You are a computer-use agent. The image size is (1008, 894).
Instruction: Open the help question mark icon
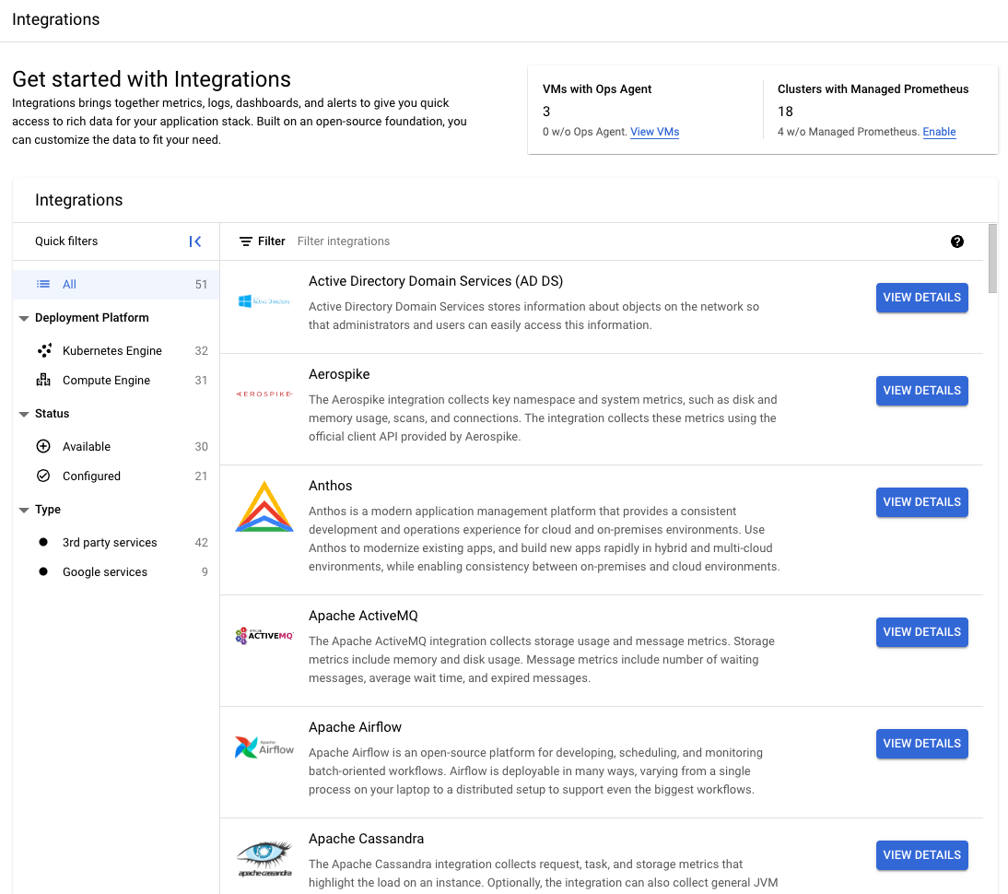[x=957, y=241]
